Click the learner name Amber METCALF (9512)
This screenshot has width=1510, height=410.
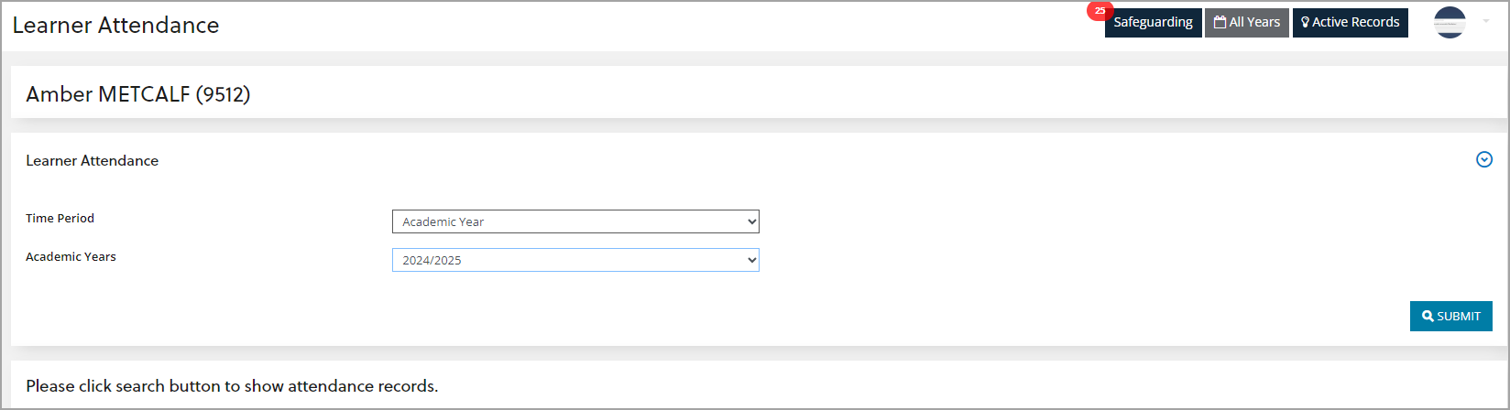pyautogui.click(x=137, y=94)
